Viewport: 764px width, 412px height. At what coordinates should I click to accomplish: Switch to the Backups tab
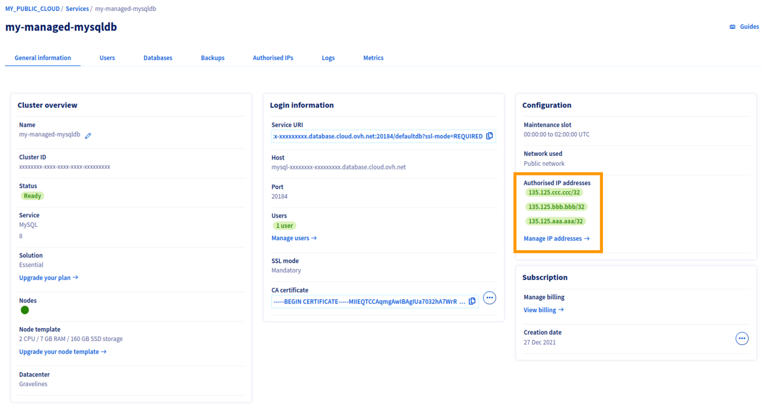pos(212,58)
